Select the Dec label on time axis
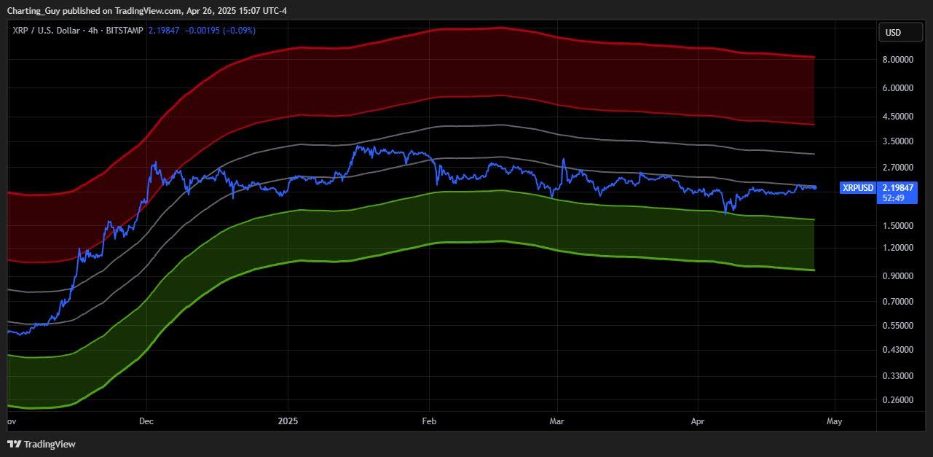 point(146,421)
